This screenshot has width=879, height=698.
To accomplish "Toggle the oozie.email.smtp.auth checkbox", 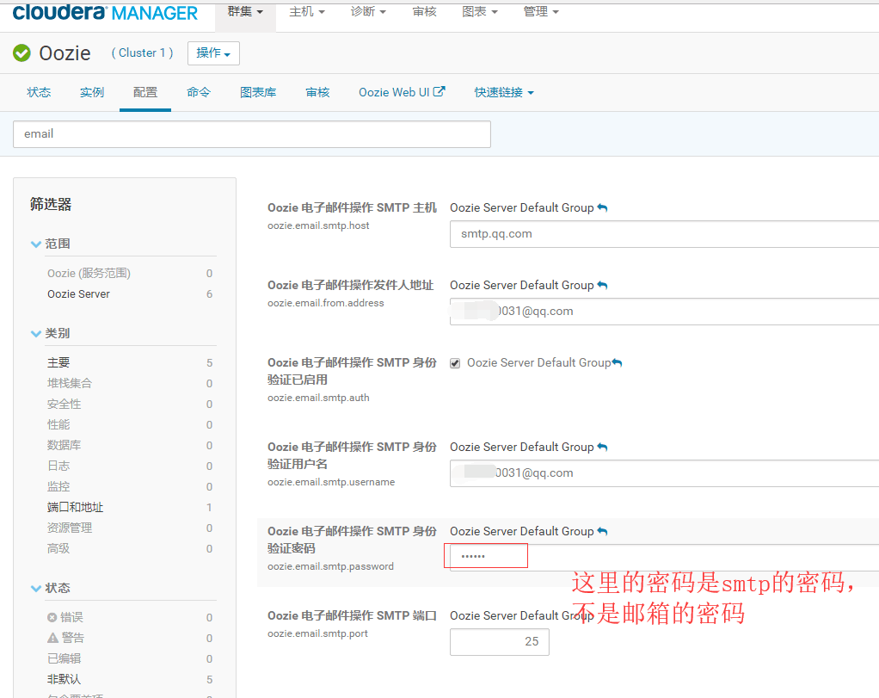I will click(455, 363).
